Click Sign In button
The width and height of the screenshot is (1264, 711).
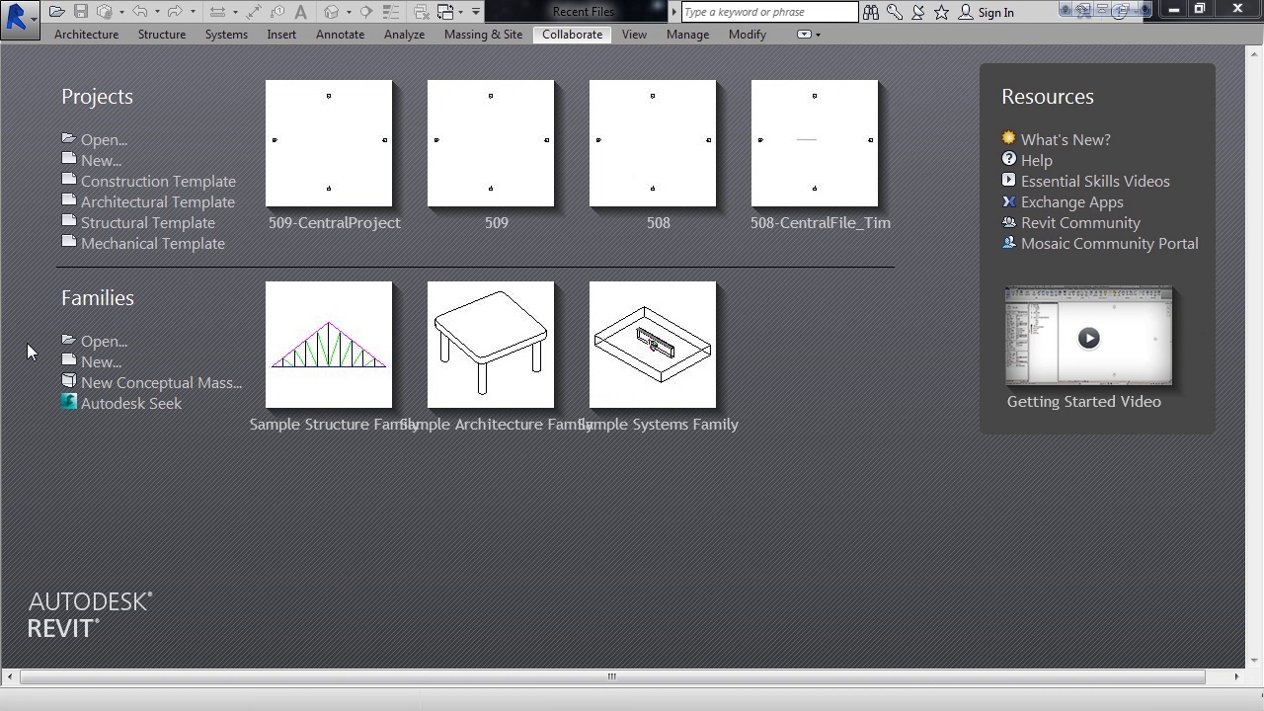coord(987,12)
